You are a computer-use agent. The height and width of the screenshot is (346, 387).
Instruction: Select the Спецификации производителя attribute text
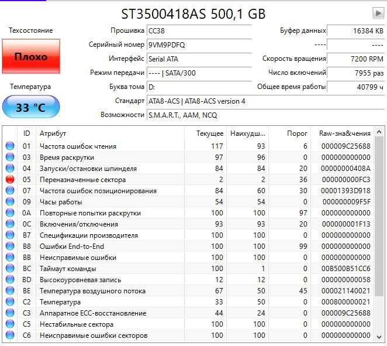(89, 235)
